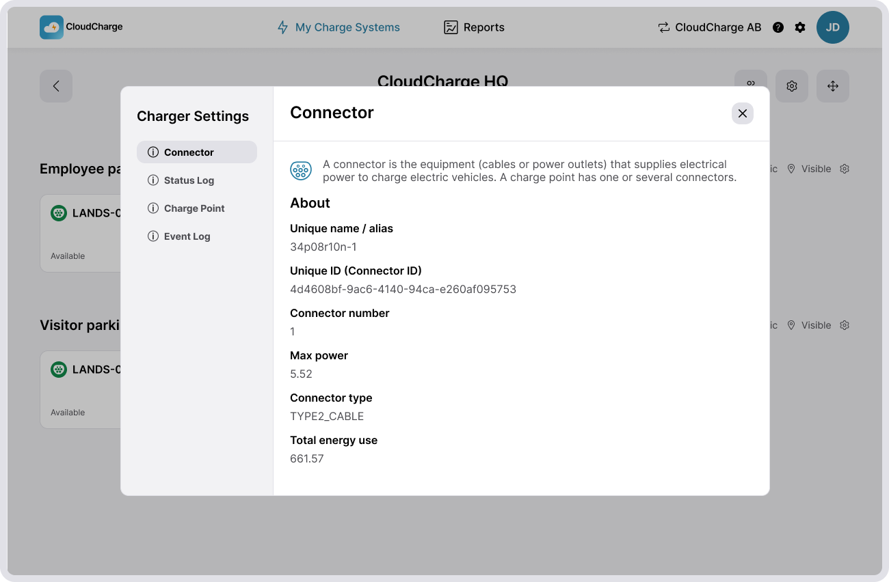The image size is (889, 582).
Task: Click Visible label in Visitor parking row
Action: point(817,325)
